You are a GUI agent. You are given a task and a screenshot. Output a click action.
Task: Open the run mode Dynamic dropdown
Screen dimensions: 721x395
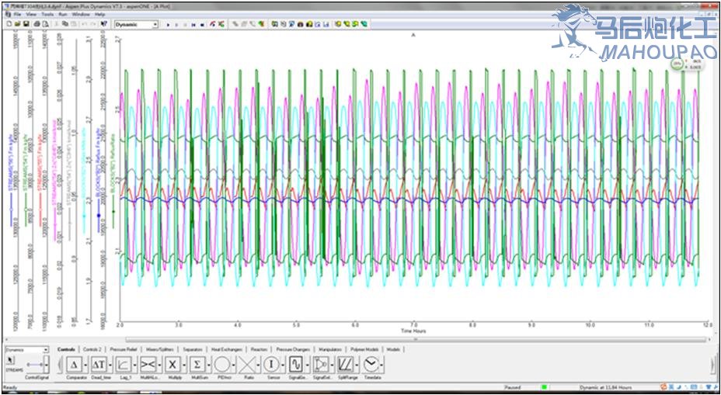tap(155, 24)
